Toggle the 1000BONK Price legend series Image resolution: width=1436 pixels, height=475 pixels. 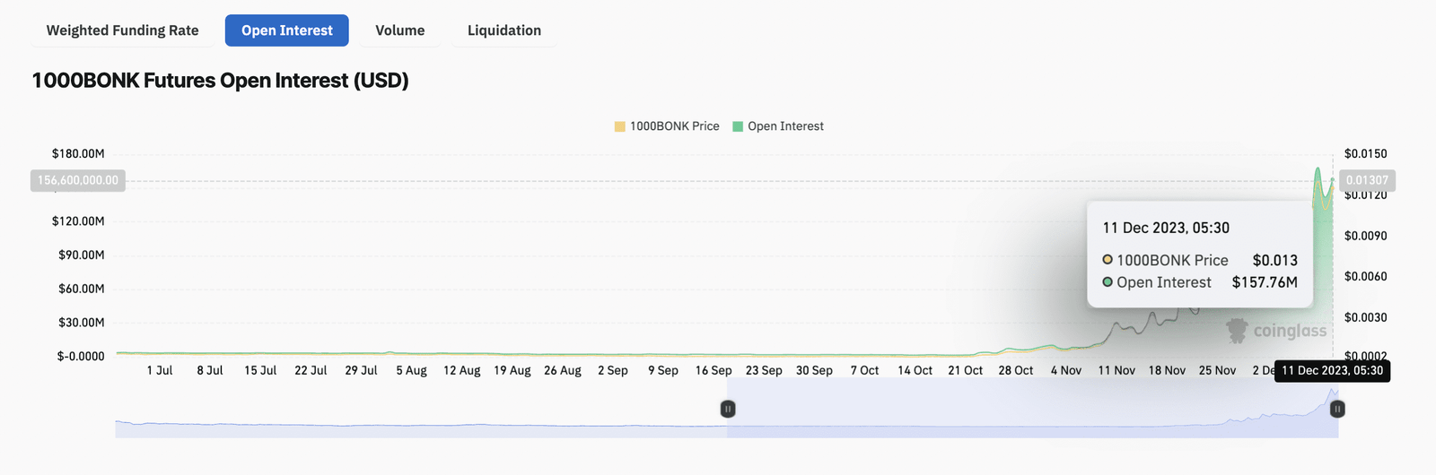coord(667,126)
